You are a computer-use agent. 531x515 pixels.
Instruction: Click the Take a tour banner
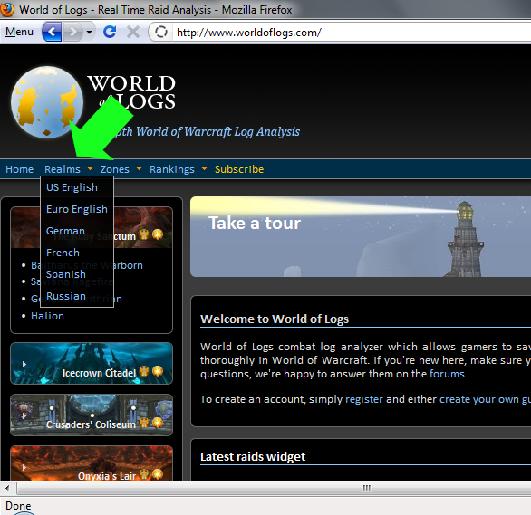361,237
